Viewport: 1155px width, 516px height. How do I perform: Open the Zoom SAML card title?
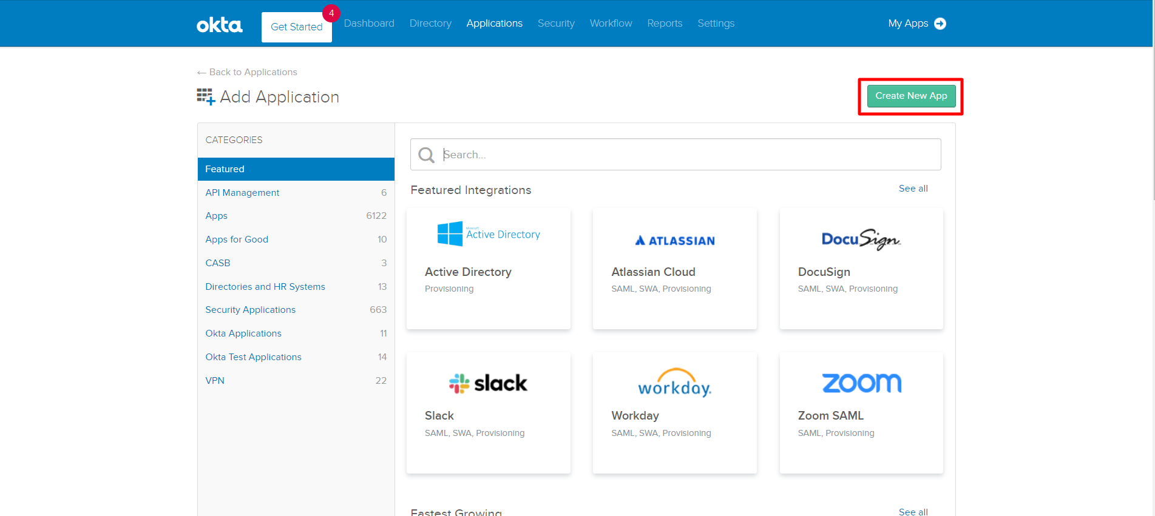click(x=830, y=416)
